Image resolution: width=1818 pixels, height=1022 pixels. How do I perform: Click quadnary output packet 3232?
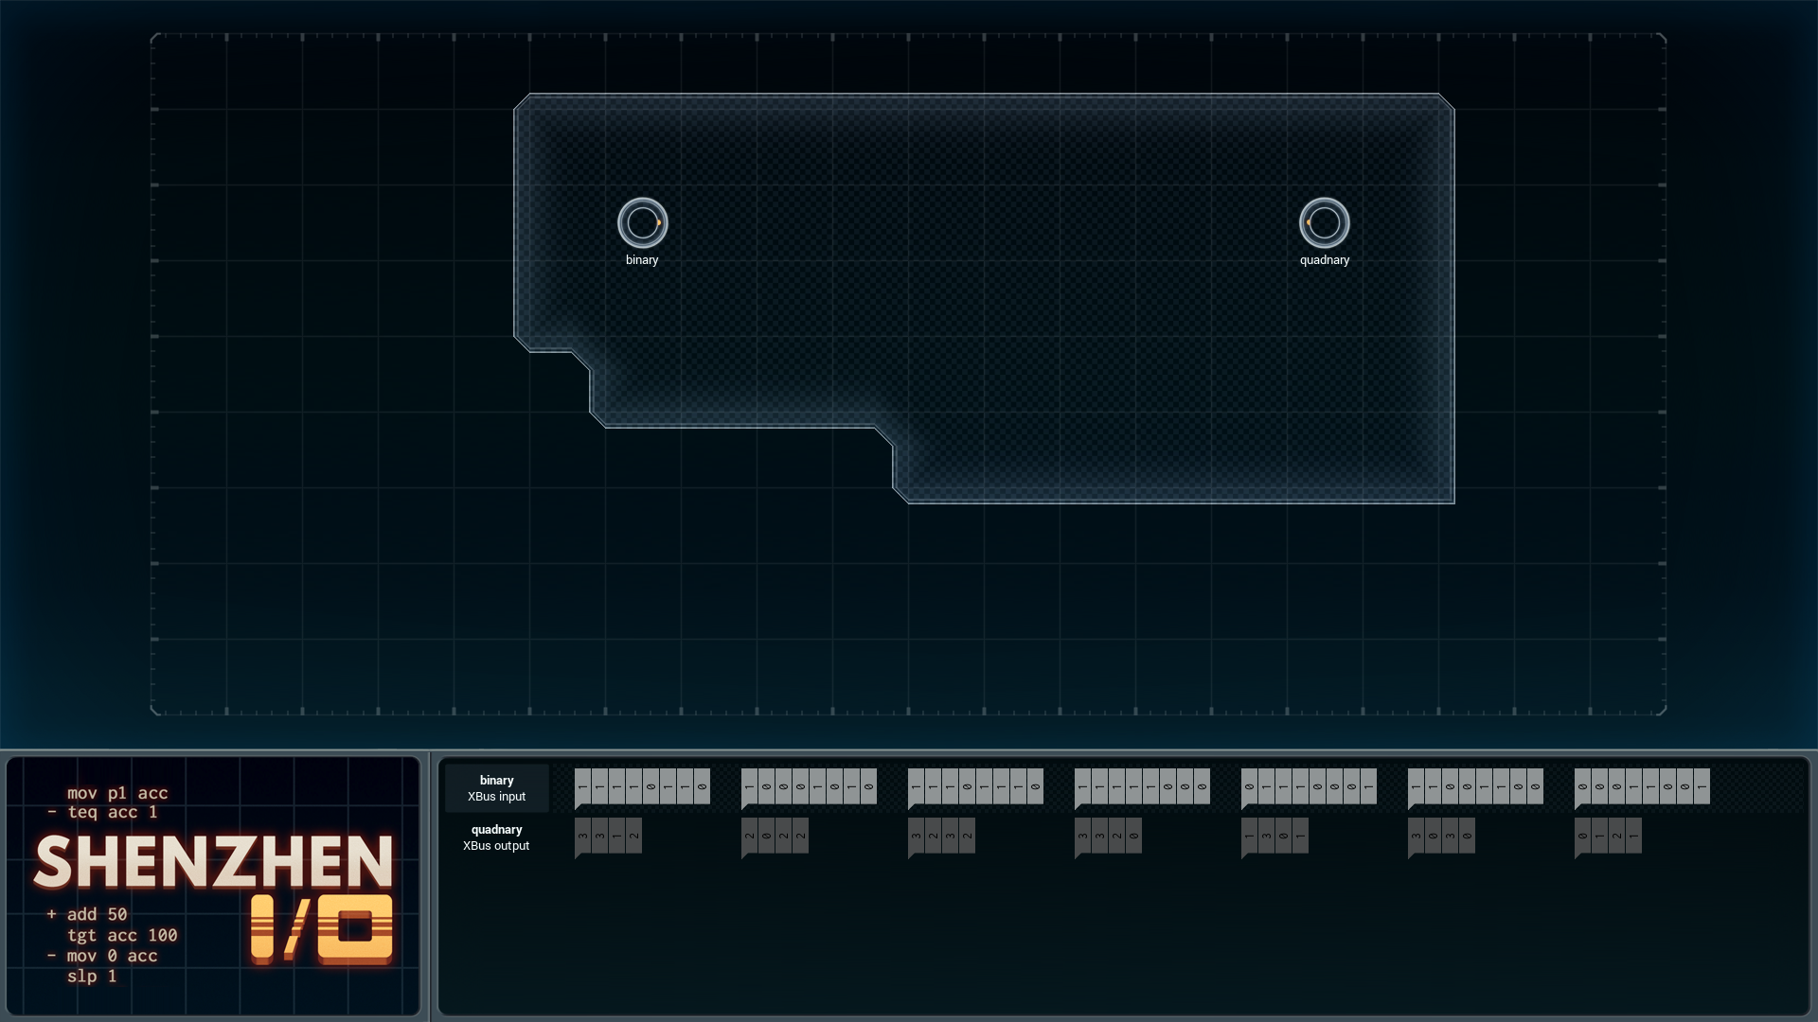pyautogui.click(x=941, y=837)
